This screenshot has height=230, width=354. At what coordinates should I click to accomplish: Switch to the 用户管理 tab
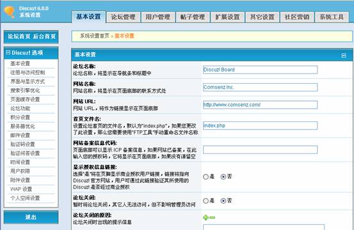click(x=158, y=17)
